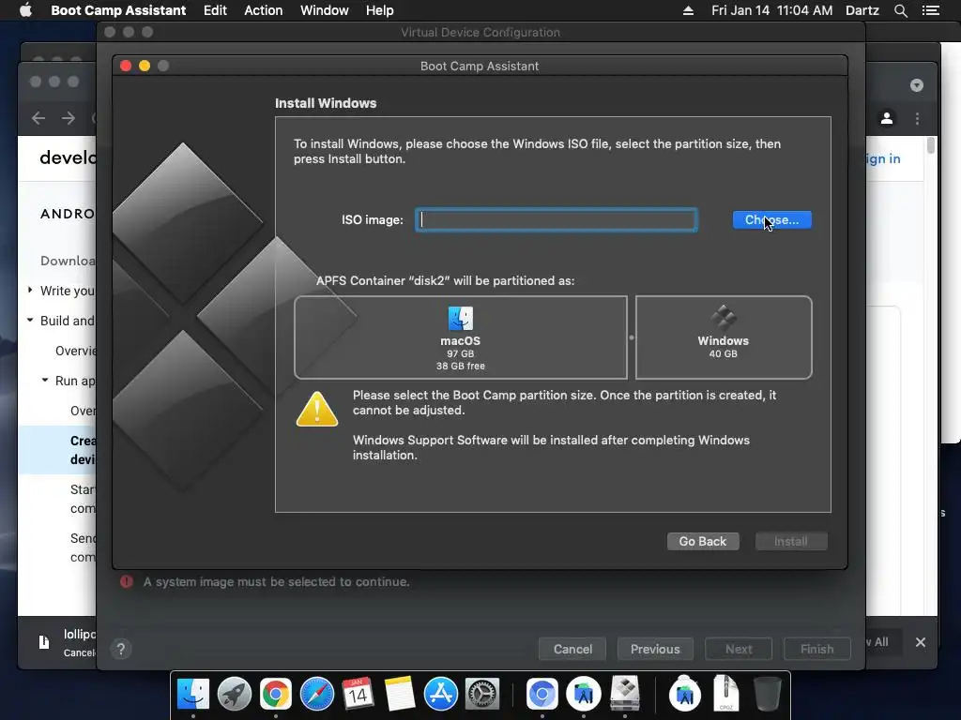Screen dimensions: 961x720
Task: Click the yellow warning triangle icon
Action: (317, 409)
